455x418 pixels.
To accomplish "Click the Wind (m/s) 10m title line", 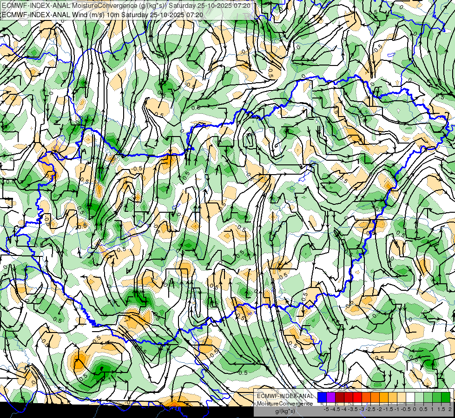I will pos(102,14).
